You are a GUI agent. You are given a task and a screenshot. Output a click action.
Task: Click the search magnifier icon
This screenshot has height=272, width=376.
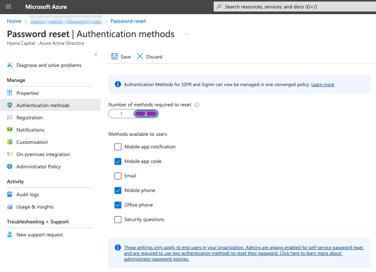tap(219, 7)
